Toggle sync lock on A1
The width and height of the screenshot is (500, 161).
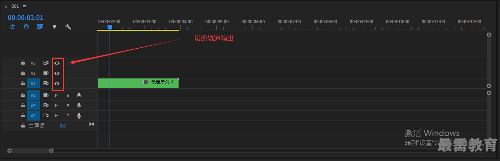click(46, 95)
